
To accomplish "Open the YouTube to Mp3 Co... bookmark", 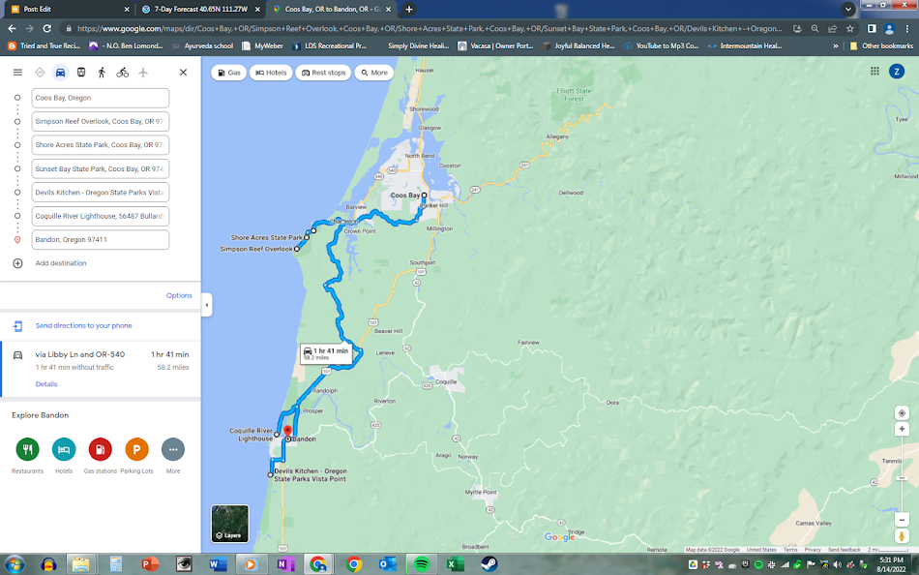I will coord(661,45).
